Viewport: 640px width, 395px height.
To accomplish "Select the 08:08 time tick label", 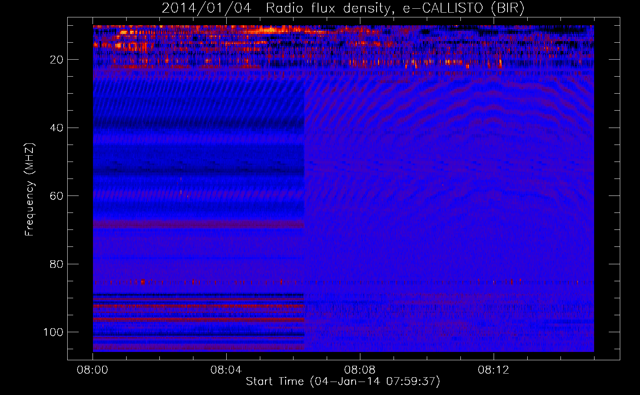I will (x=360, y=370).
